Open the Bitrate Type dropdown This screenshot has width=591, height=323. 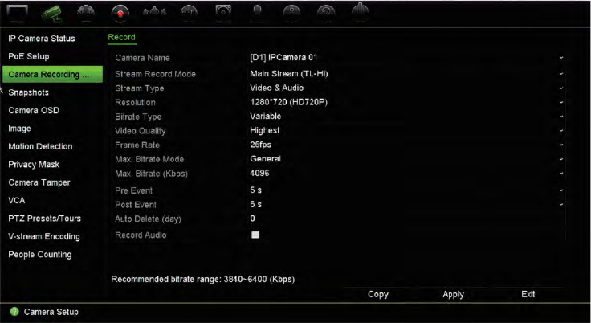pos(561,117)
